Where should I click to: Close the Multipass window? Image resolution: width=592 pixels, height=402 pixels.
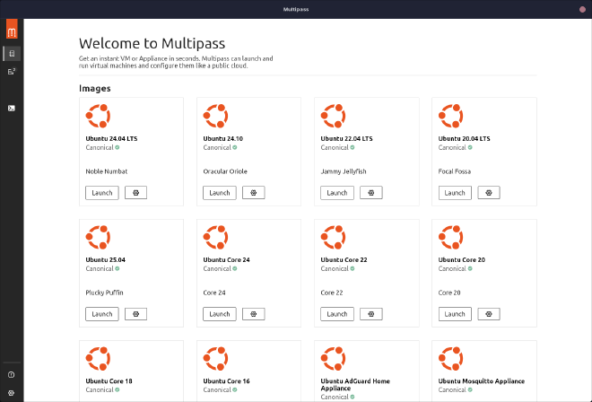pos(582,10)
